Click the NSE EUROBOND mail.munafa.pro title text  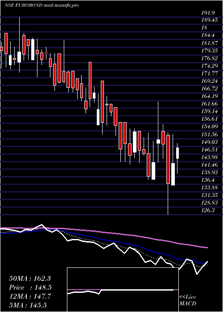click(x=41, y=5)
